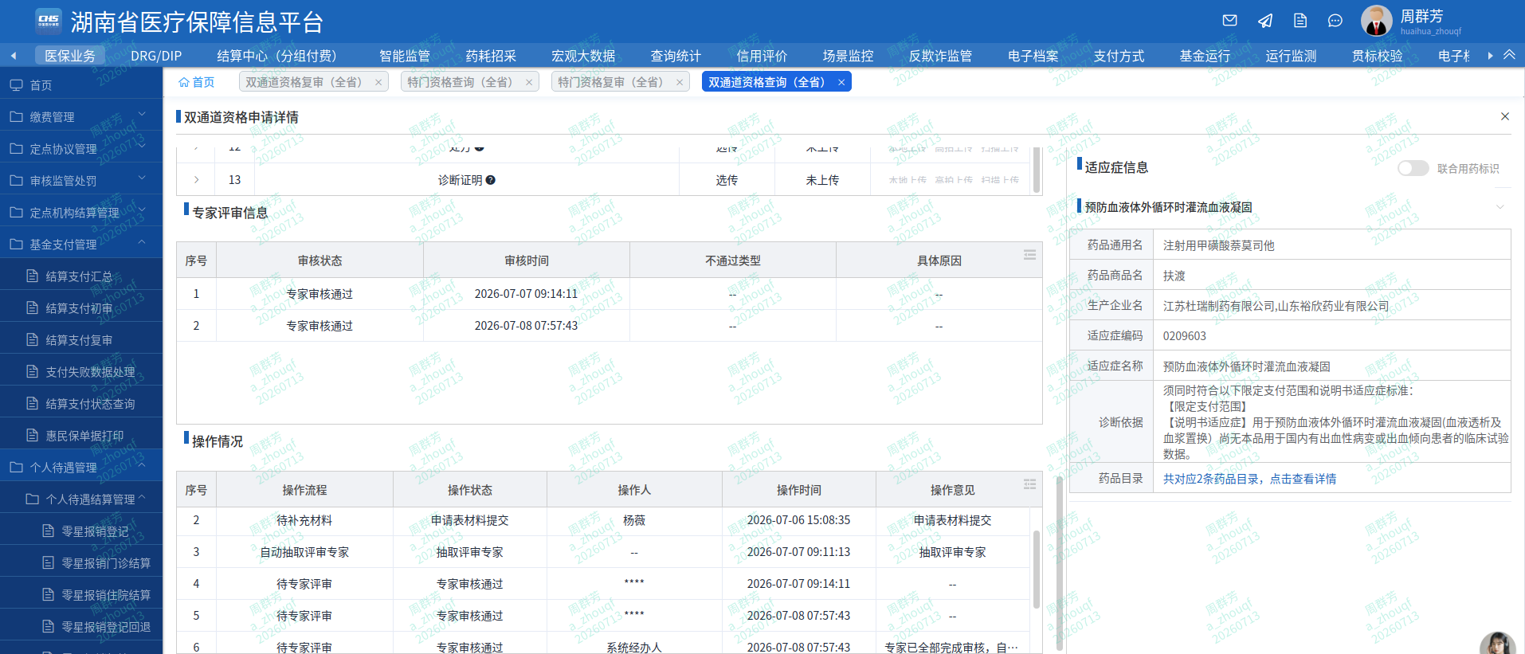Screen dimensions: 1525x654
Task: Click the home icon tab 首页
Action: pyautogui.click(x=197, y=82)
